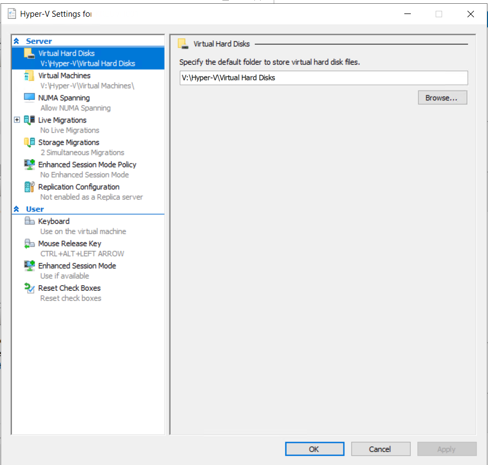
Task: Click the Enhanced Session Mode Policy icon
Action: click(29, 165)
